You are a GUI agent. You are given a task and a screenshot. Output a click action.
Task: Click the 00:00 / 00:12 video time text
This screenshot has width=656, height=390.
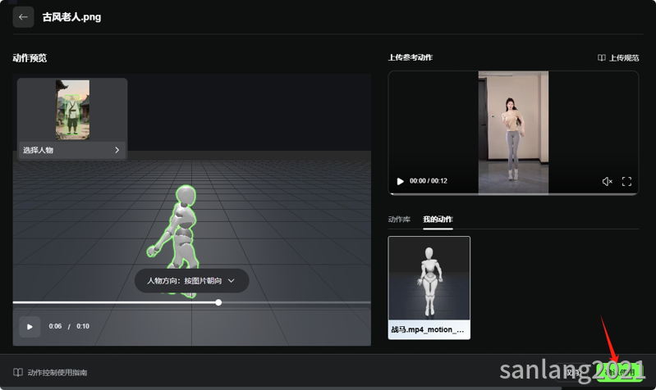pyautogui.click(x=428, y=181)
